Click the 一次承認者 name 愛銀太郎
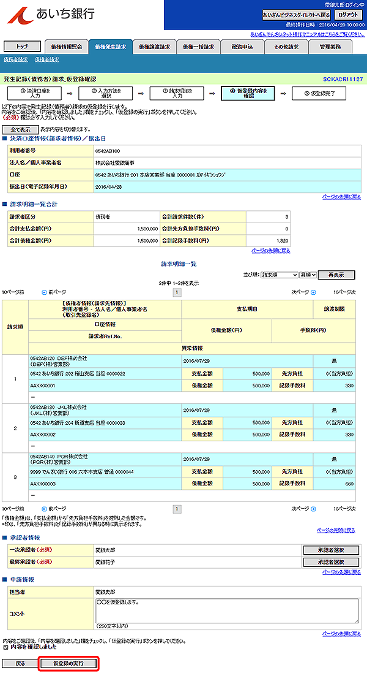The height and width of the screenshot is (673, 367). 105,550
